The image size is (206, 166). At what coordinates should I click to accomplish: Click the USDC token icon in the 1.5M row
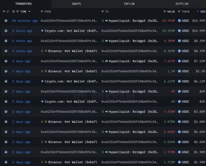point(179,71)
